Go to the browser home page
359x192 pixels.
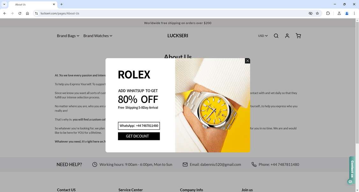pos(27,13)
